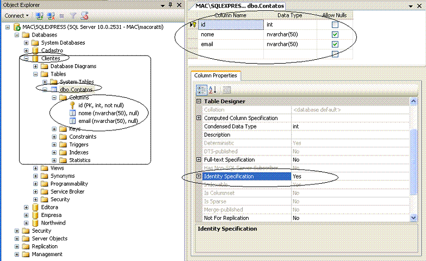426x261 pixels.
Task: Expand the Triggers folder
Action: click(x=54, y=145)
